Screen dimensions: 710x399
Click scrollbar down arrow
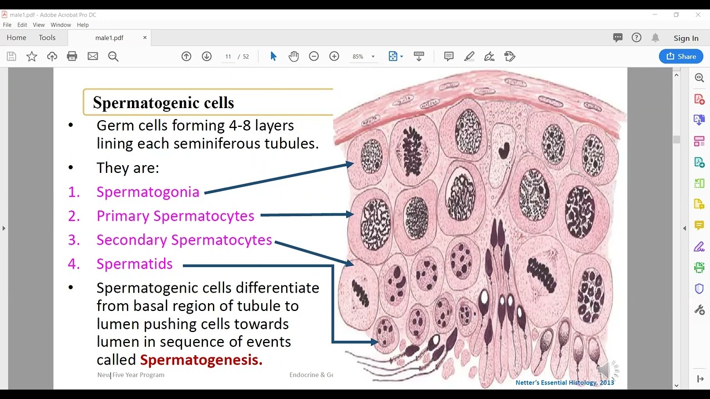(676, 385)
